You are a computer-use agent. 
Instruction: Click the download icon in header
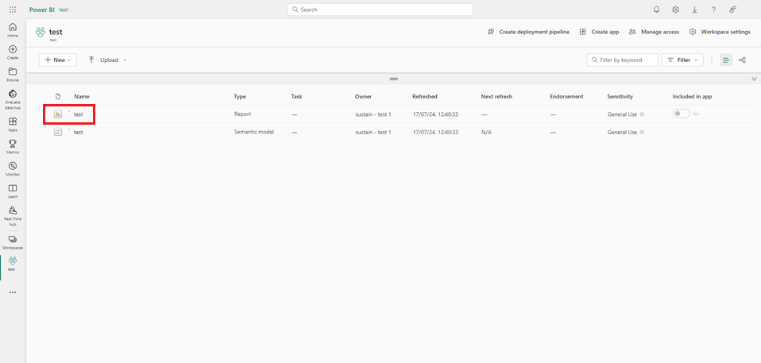(694, 10)
